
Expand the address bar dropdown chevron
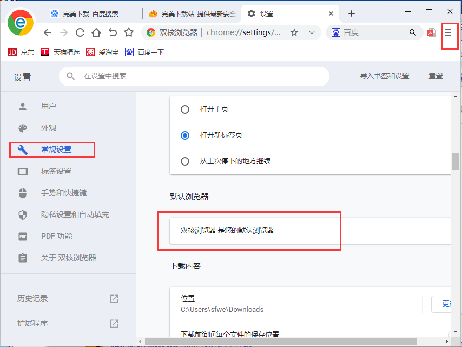pyautogui.click(x=312, y=32)
